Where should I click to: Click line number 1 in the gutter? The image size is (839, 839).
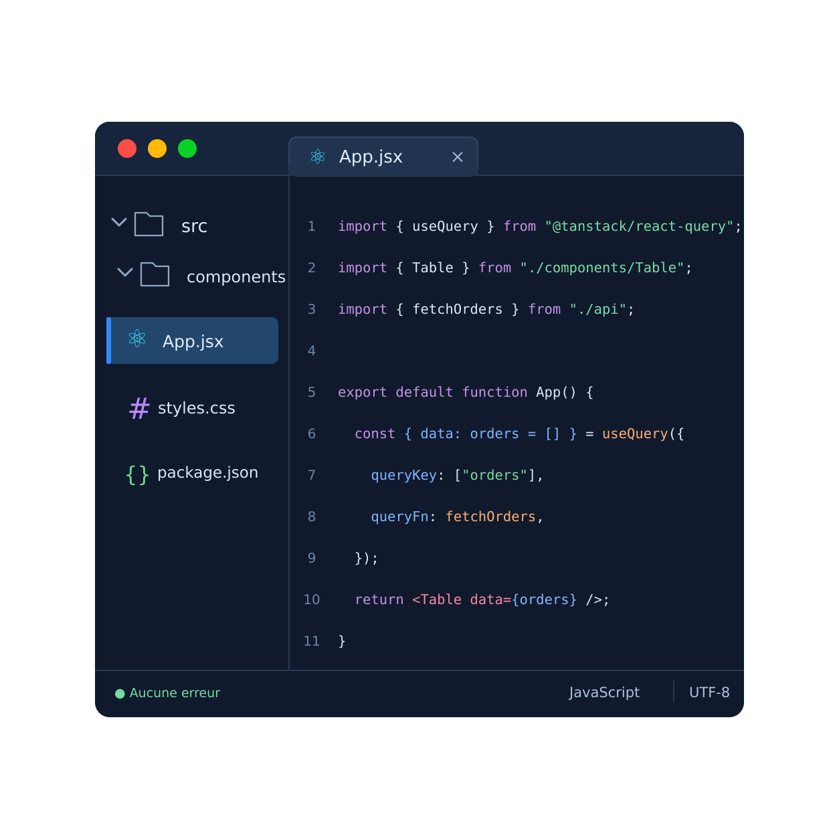(312, 226)
